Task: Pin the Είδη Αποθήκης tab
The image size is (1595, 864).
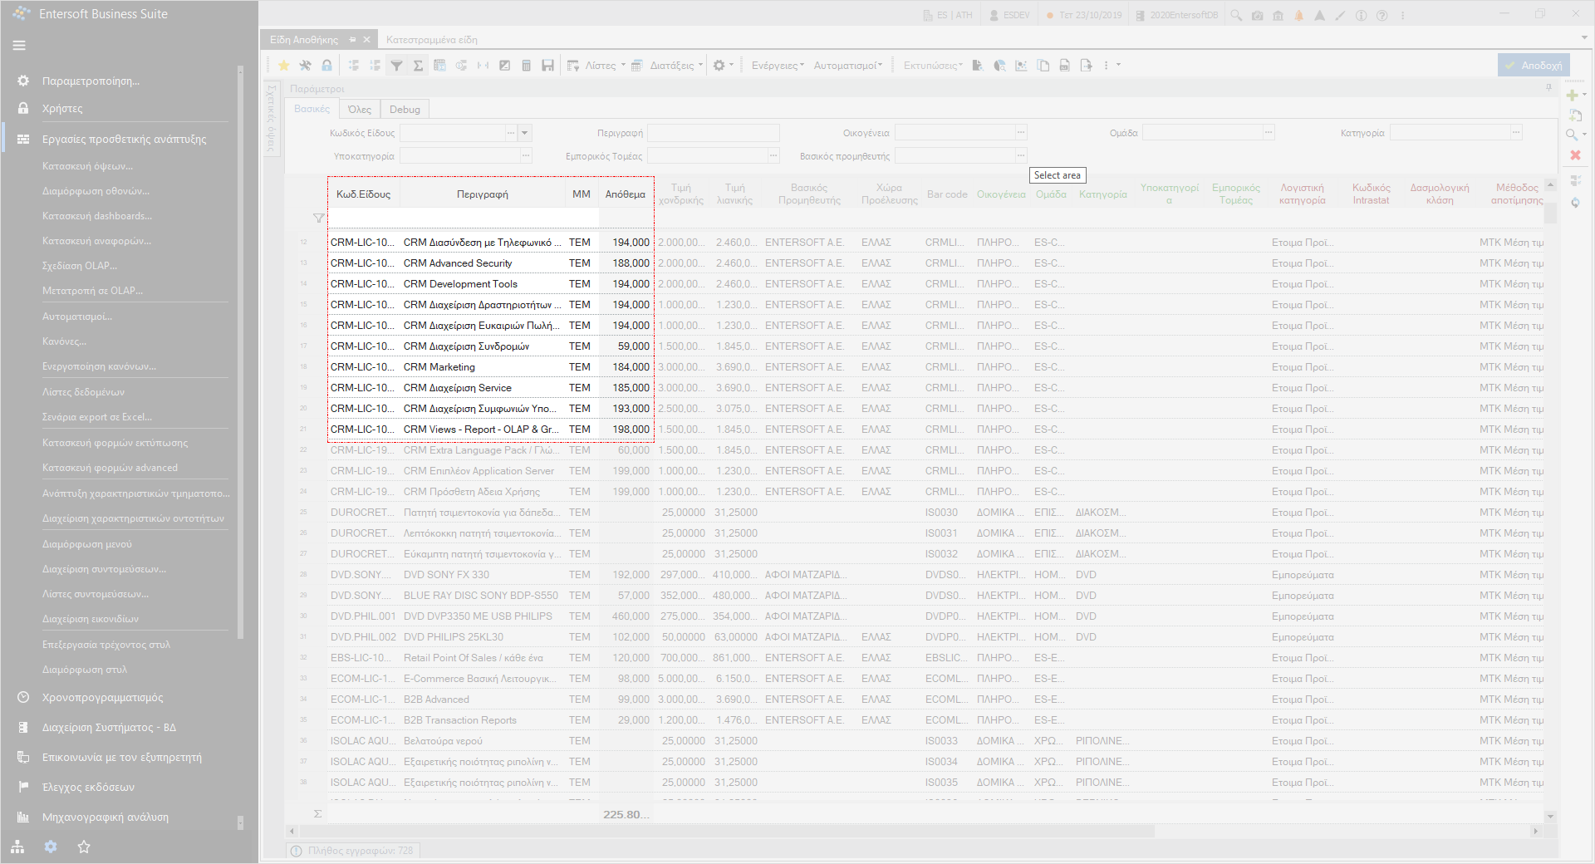Action: coord(353,40)
